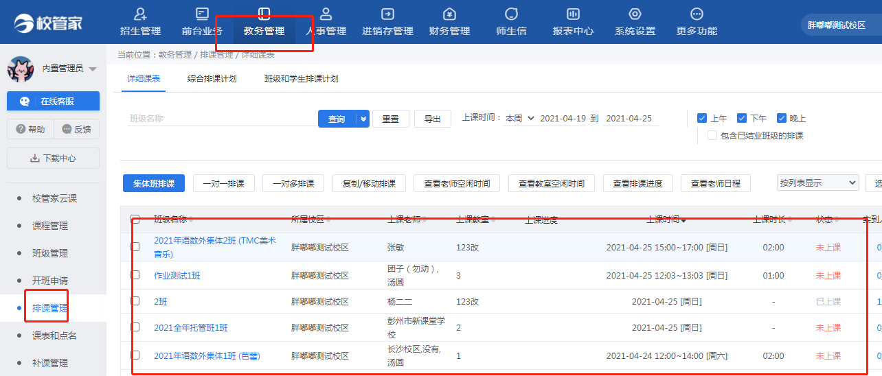Check the 作业测试1班 row checkbox
Viewport: 882px width, 376px height.
point(135,274)
